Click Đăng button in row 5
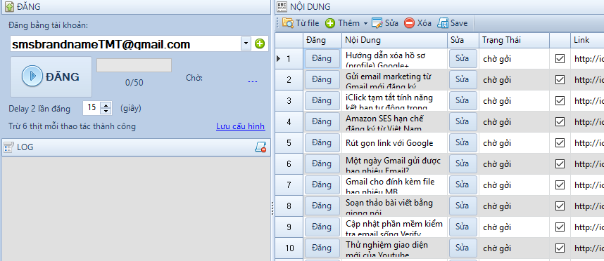This screenshot has height=261, width=604. pos(322,143)
